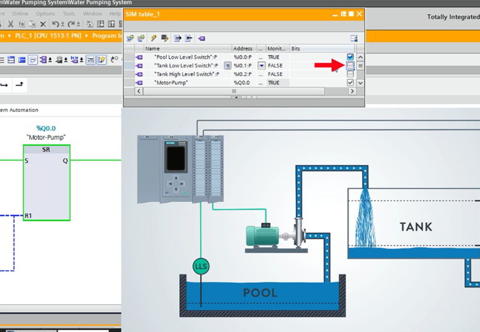Click the lightning bolt icon in SIM table

[154, 38]
